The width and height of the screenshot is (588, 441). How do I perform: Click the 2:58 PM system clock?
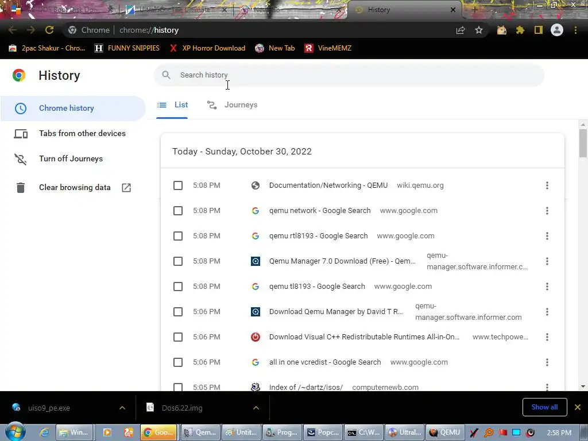pos(559,433)
